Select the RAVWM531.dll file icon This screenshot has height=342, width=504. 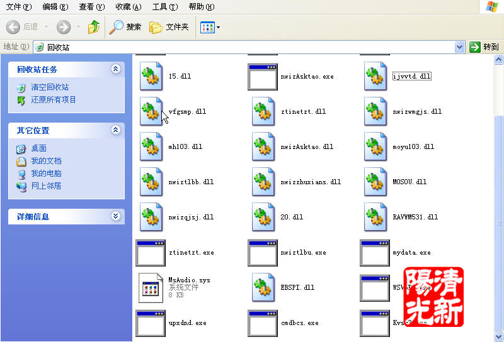click(x=375, y=217)
